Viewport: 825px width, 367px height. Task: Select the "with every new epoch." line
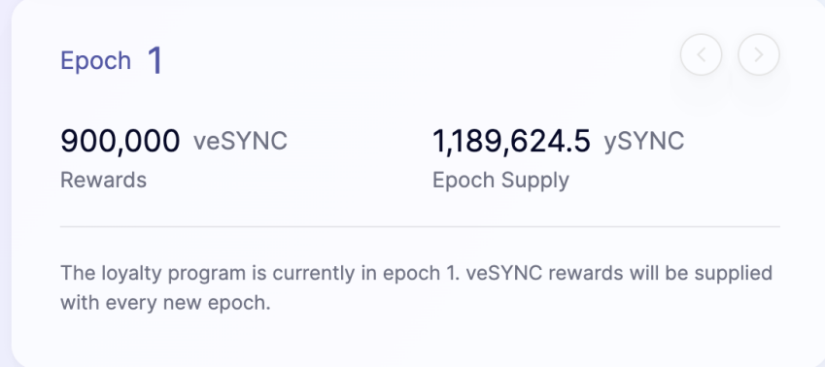point(166,303)
